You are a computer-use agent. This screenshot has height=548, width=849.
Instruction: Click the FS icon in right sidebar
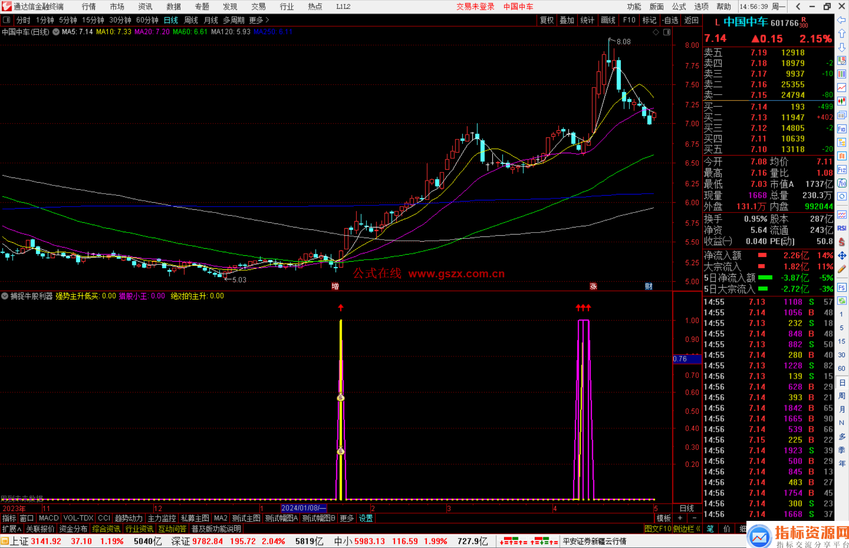point(842,288)
